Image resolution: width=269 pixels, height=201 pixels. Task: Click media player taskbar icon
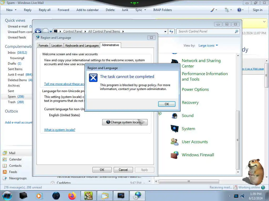click(39, 196)
